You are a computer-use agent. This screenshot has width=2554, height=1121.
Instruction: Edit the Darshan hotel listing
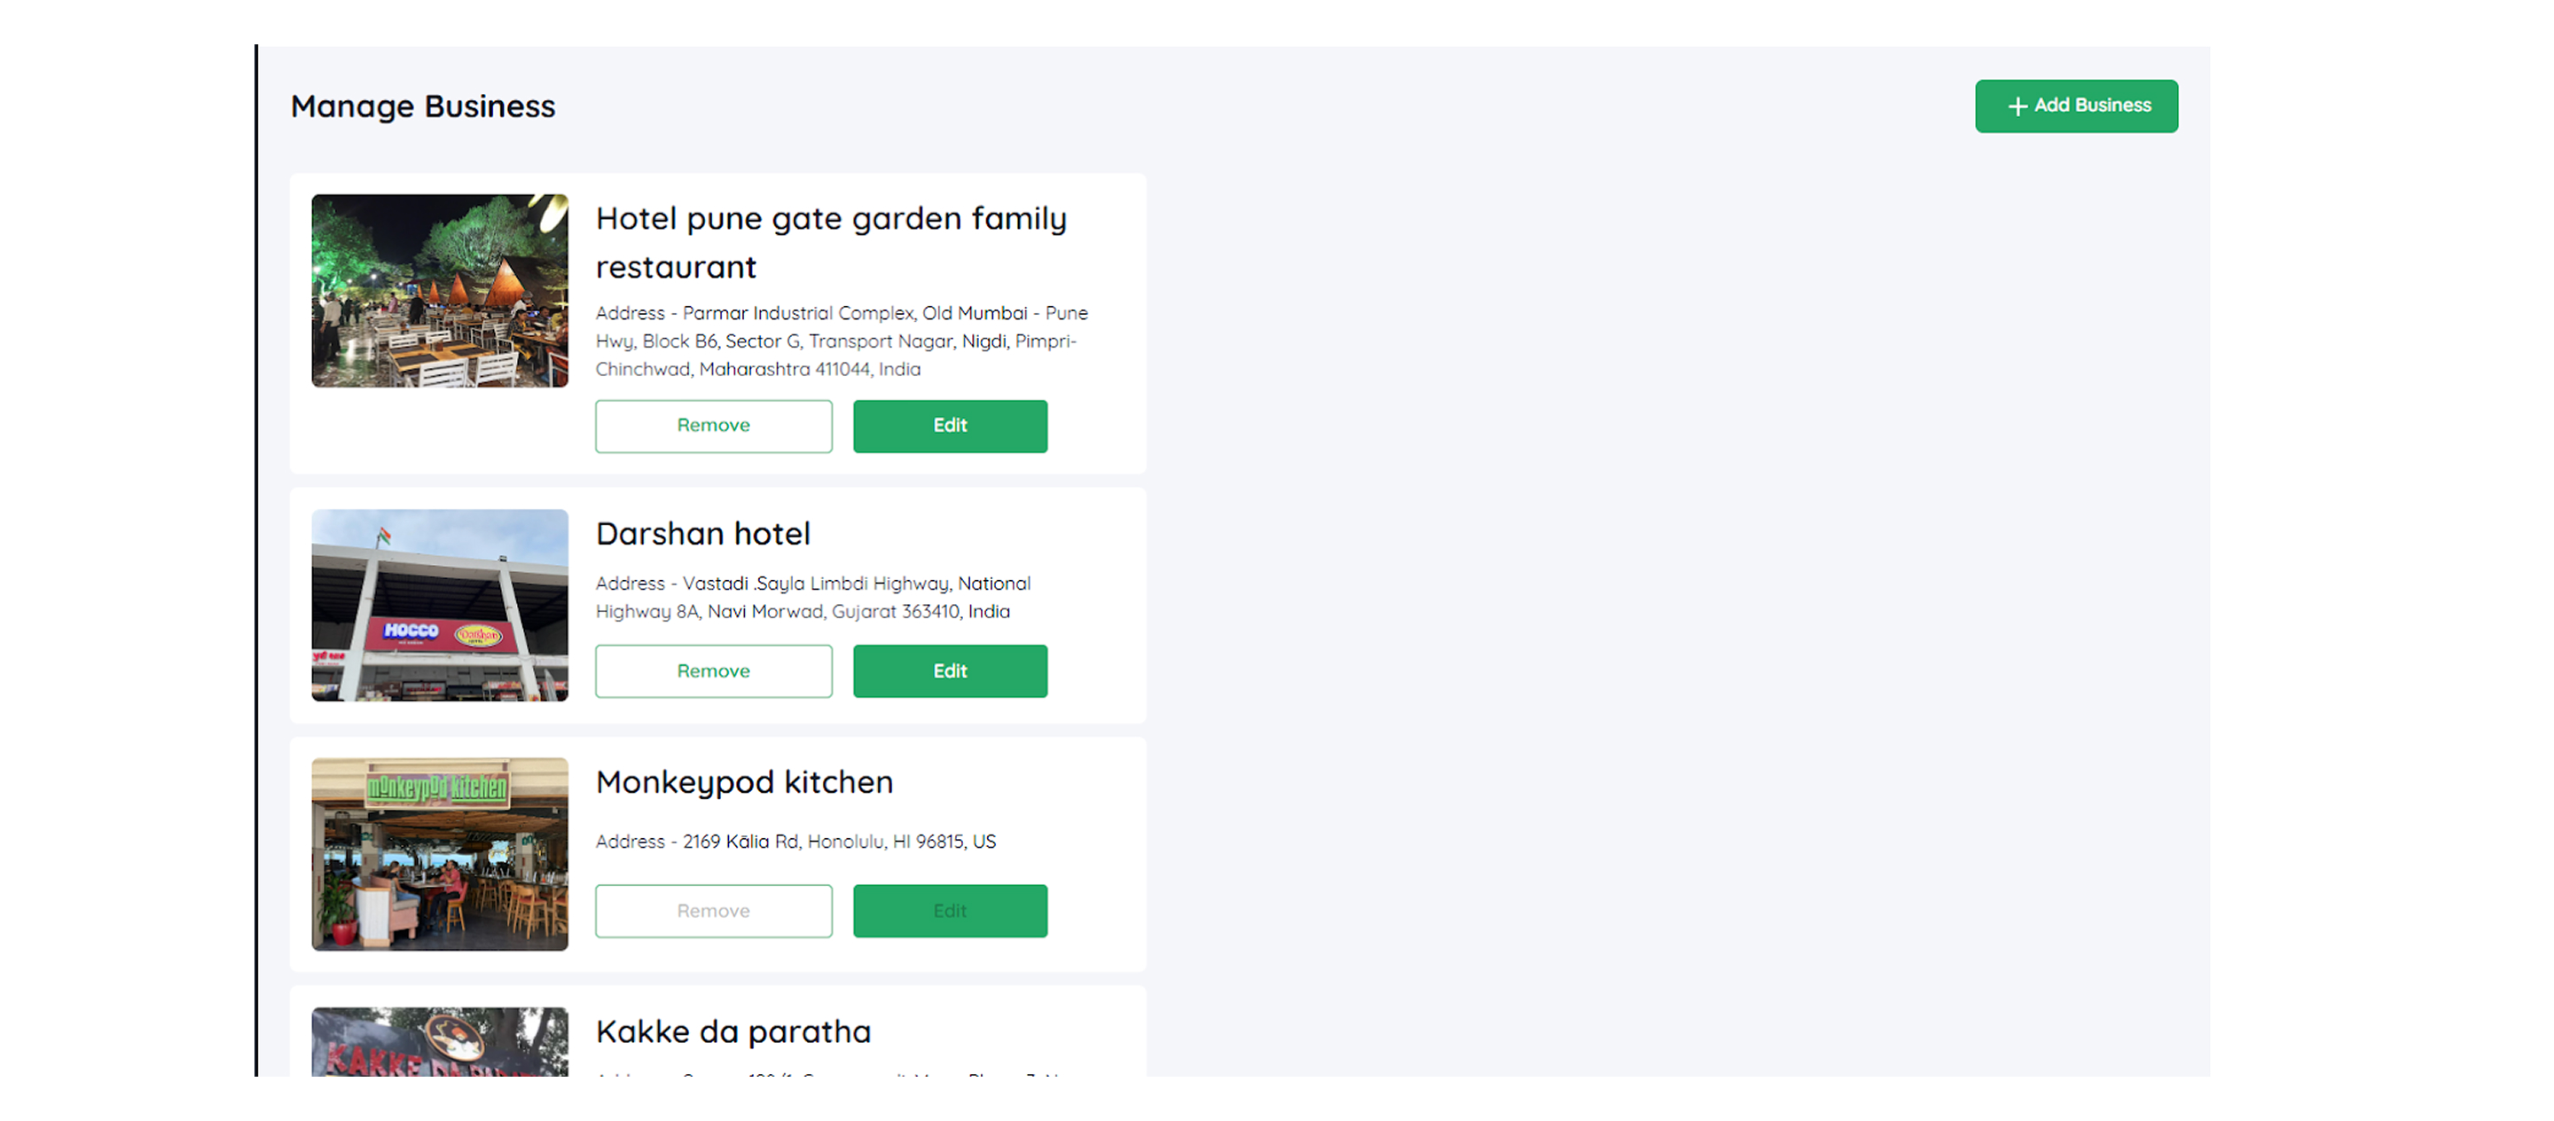tap(949, 671)
